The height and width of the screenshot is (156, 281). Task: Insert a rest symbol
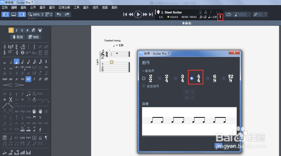[x=46, y=62]
